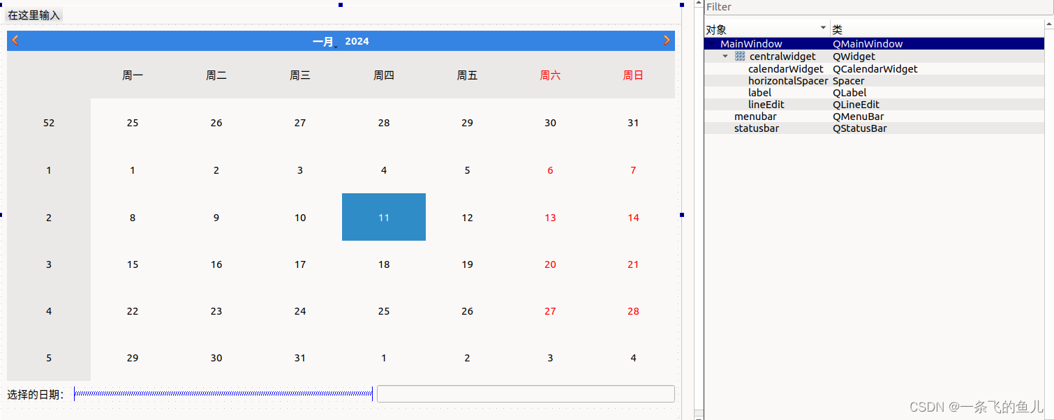Select December 28 in week 52 row
The image size is (1054, 420).
tap(384, 123)
